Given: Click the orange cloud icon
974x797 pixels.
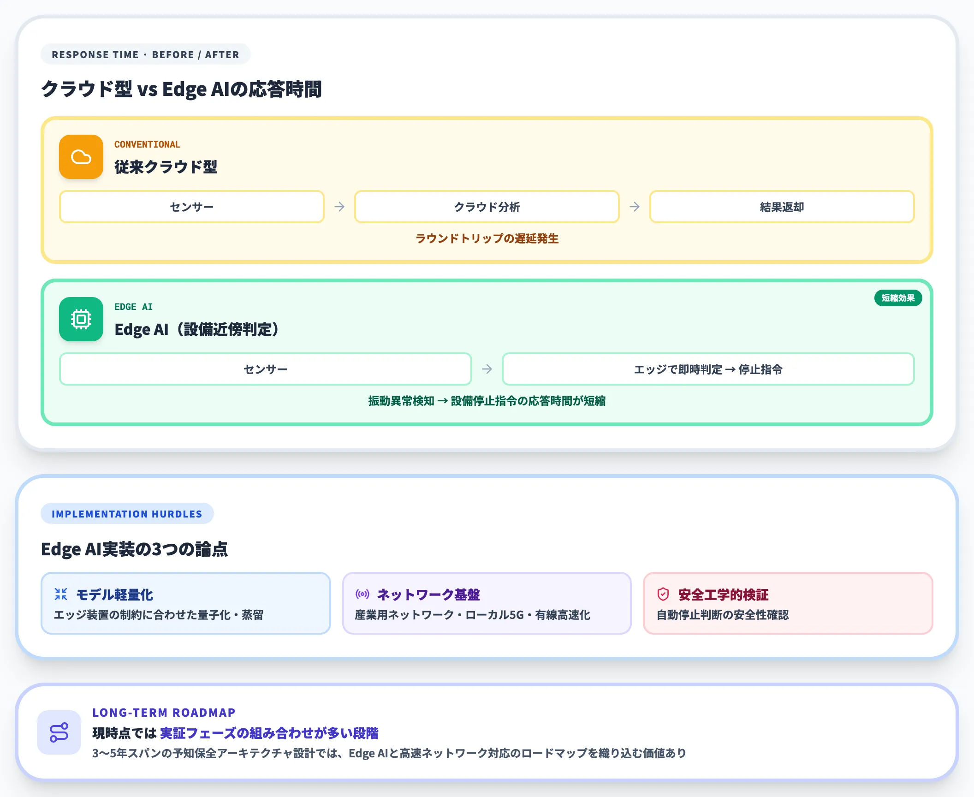Looking at the screenshot, I should (81, 157).
